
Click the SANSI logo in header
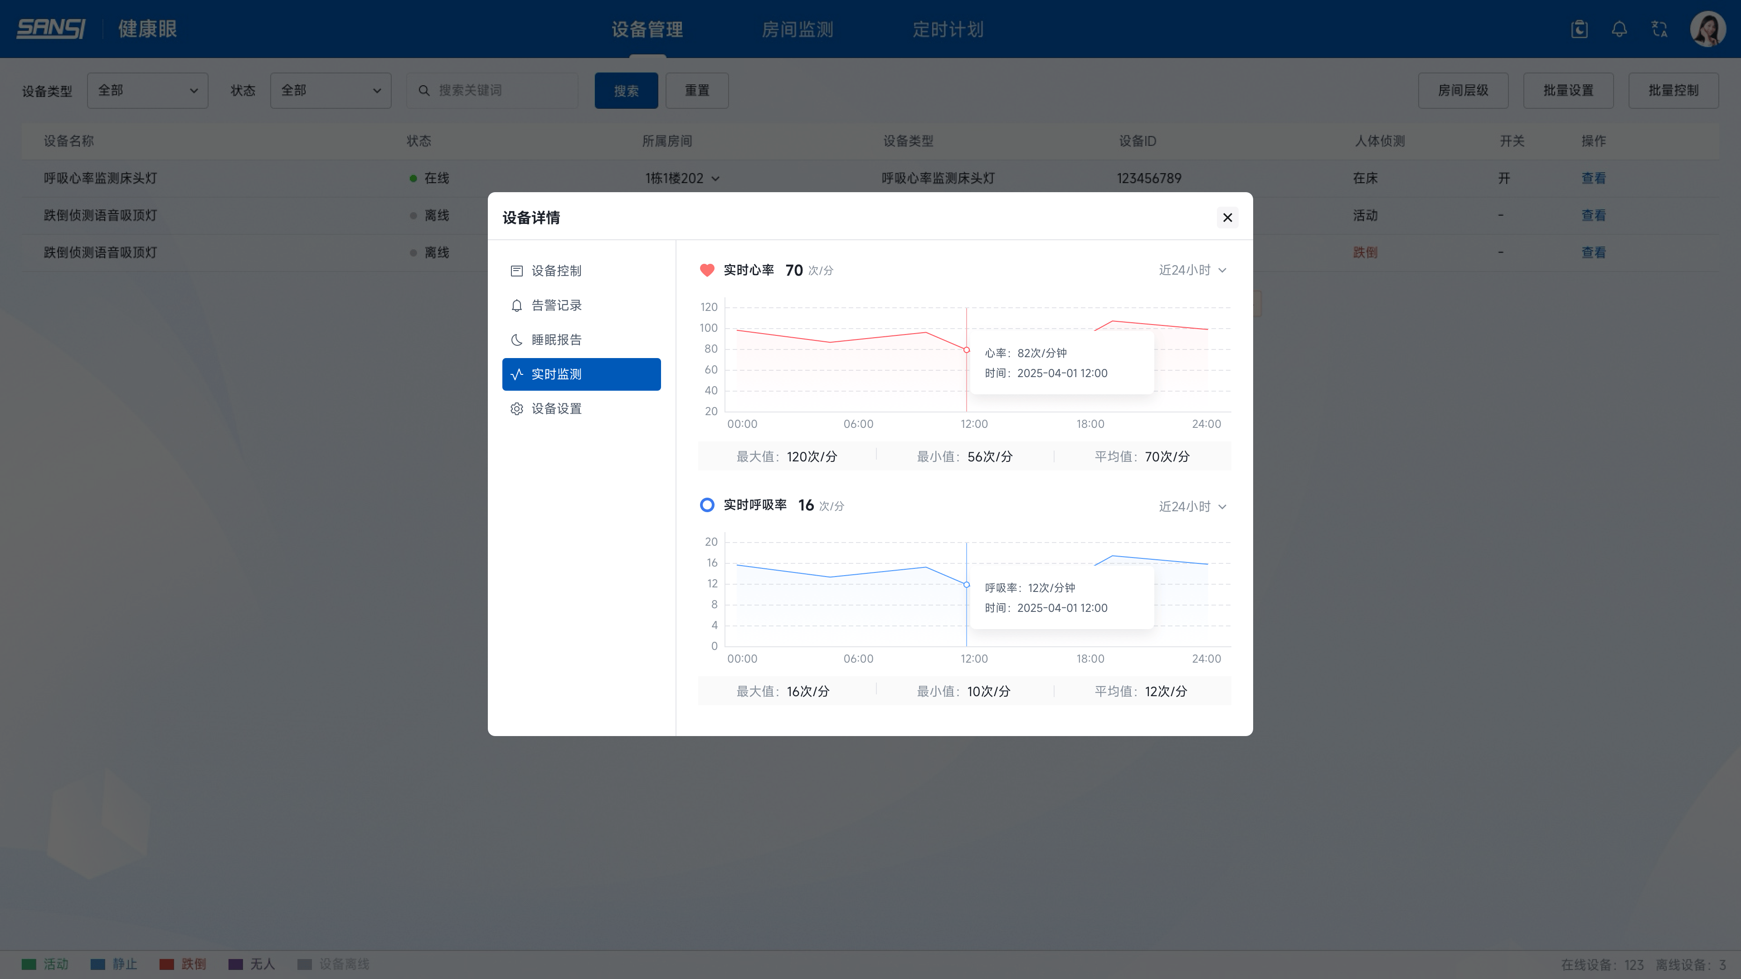tap(51, 29)
